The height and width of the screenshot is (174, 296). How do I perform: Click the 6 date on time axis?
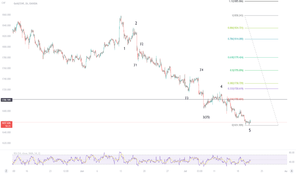97,171
